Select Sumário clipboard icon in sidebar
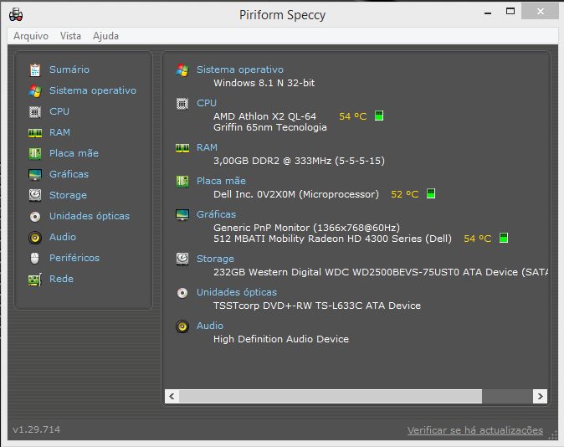This screenshot has height=447, width=564. pyautogui.click(x=35, y=69)
